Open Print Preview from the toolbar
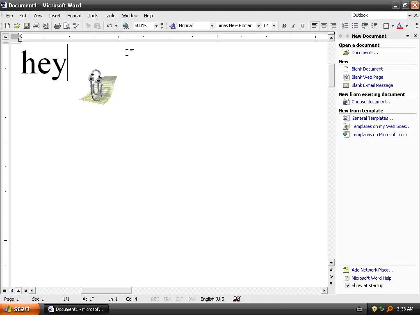 point(66,26)
